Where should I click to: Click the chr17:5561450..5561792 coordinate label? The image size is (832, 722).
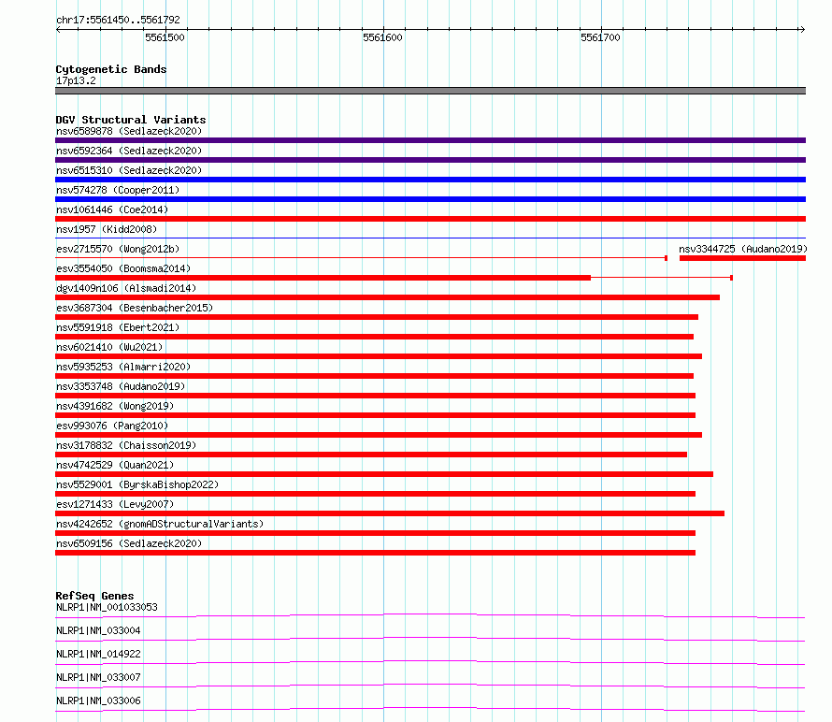118,20
